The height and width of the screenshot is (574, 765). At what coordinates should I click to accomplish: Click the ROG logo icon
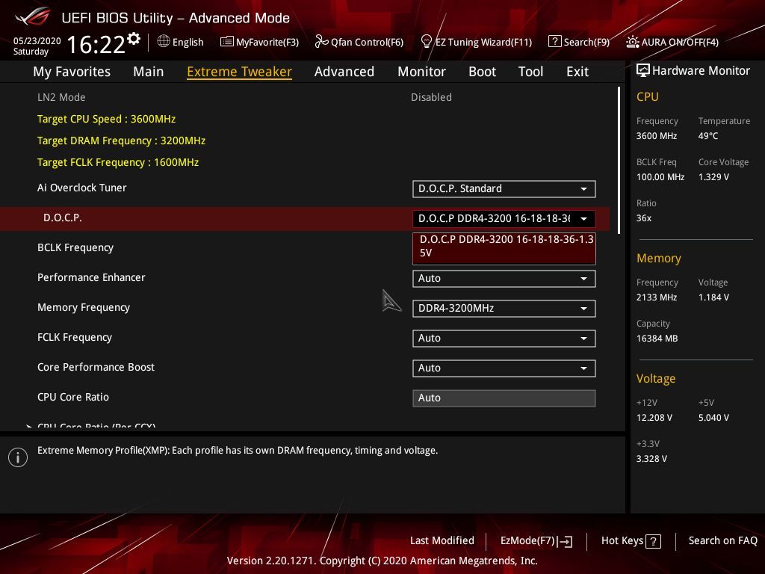33,16
